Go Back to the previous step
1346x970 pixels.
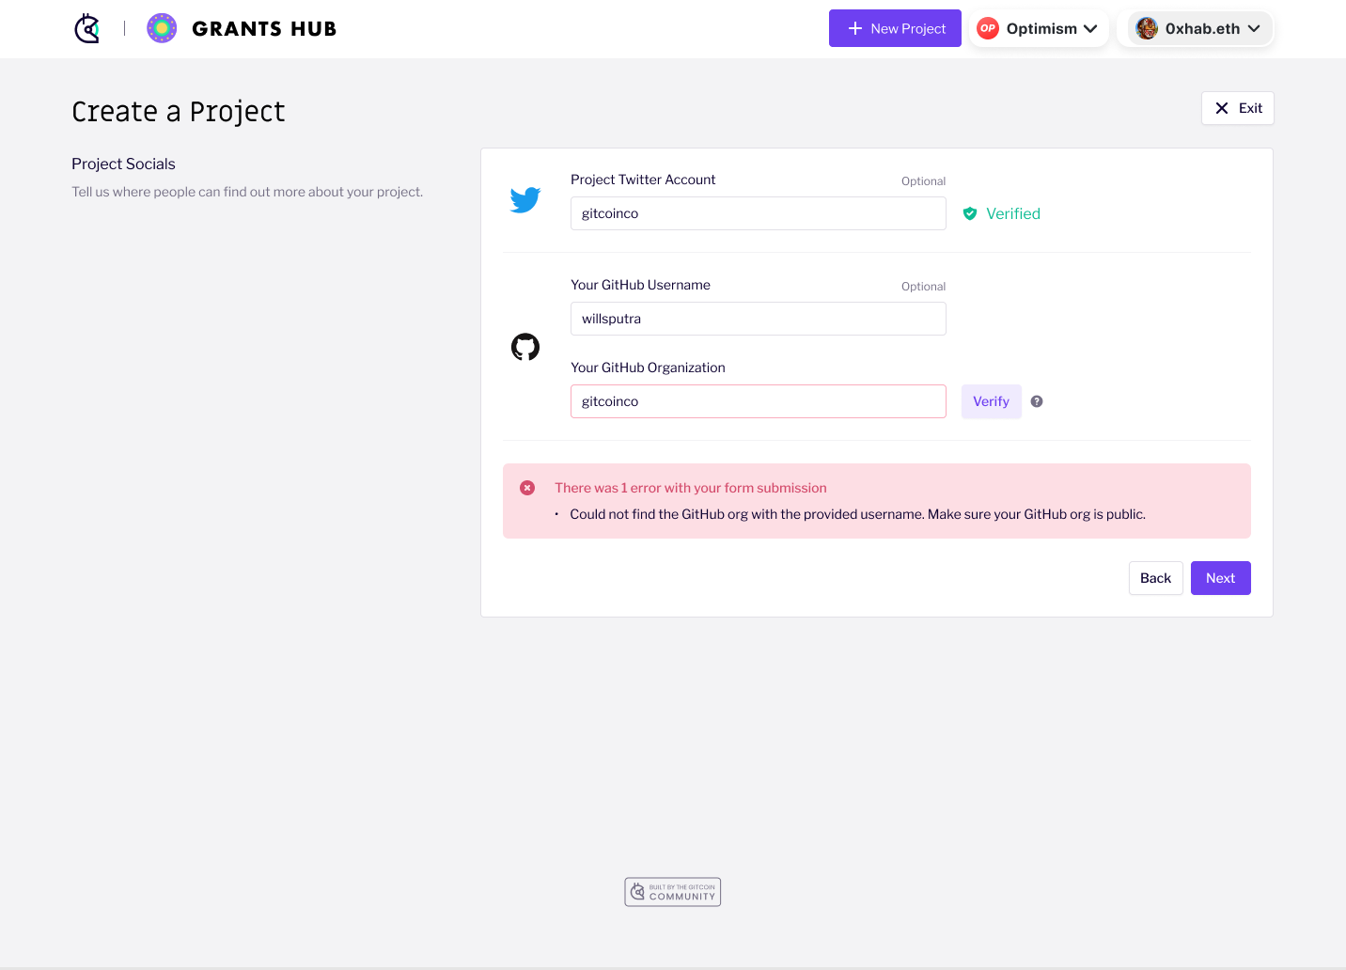click(x=1155, y=577)
